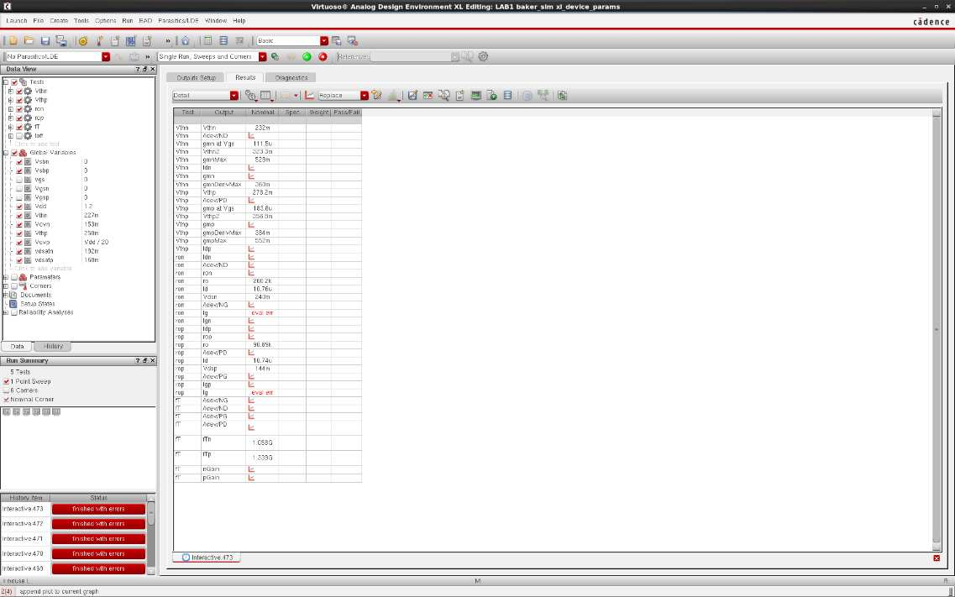This screenshot has height=597, width=955.
Task: Undock the Run Summary panel
Action: point(145,361)
